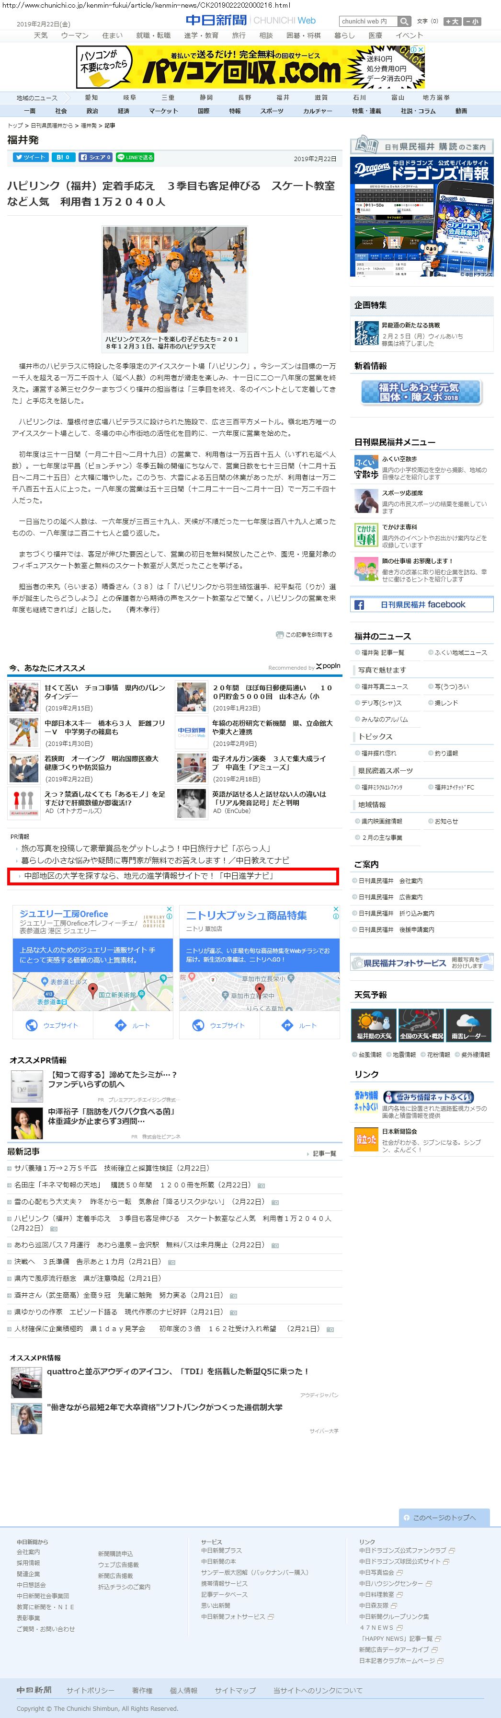Screen dimensions: 501x1718
Task: Open the 福井県の天気 forecast icon
Action: pyautogui.click(x=374, y=1025)
